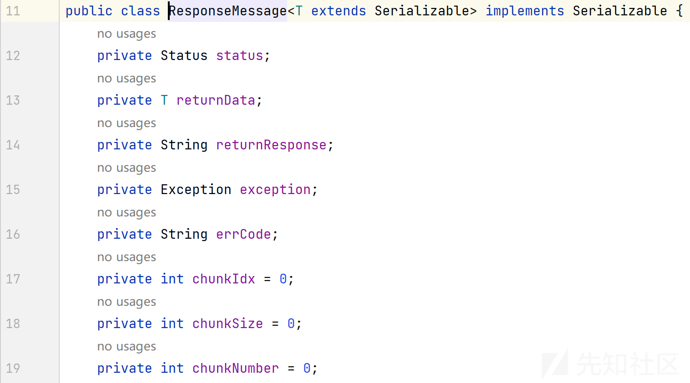
Task: Click the 'extends' keyword in class declaration
Action: click(x=338, y=11)
